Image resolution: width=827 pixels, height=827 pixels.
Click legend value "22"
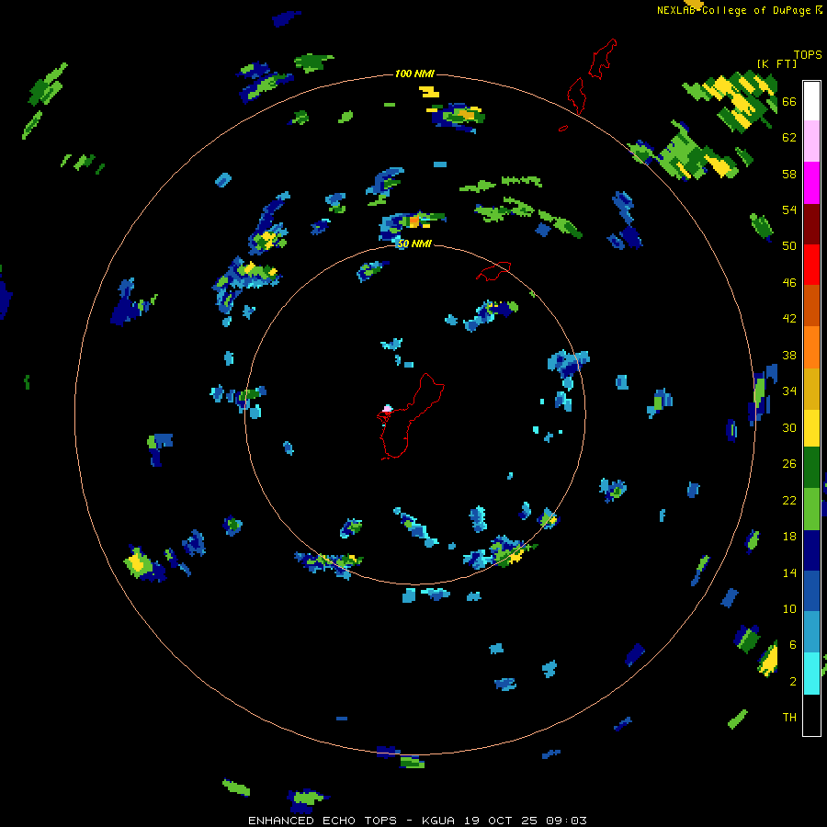789,500
